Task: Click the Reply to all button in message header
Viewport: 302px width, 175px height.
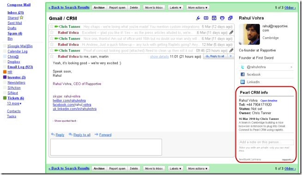Action: (215, 56)
